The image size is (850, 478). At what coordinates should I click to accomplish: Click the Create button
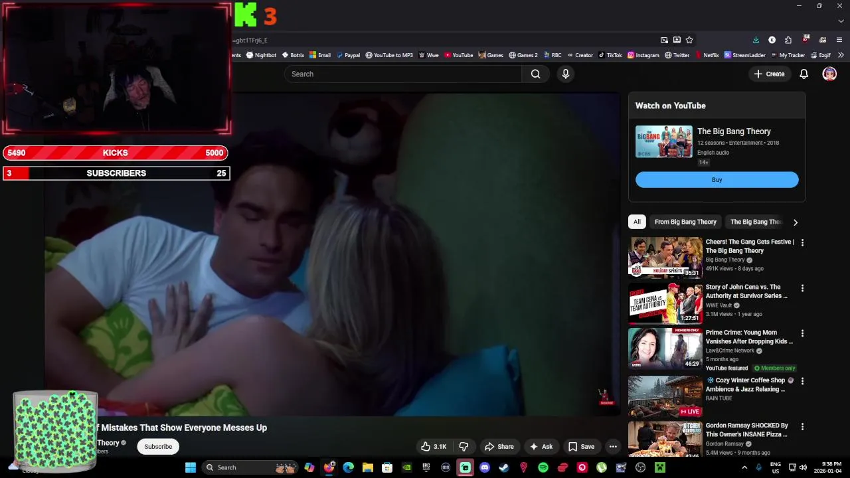click(769, 74)
